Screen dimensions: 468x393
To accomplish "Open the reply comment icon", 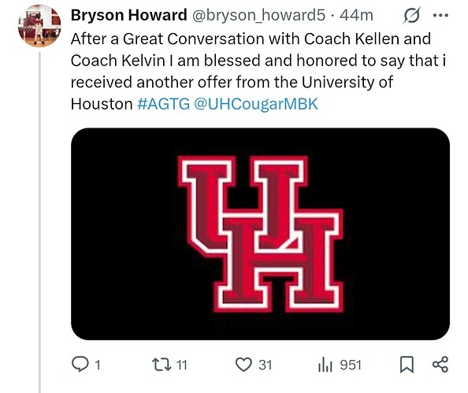I will point(80,365).
